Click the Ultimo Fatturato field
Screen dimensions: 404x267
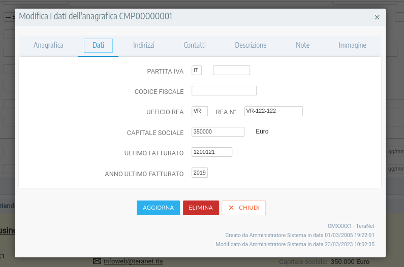[211, 152]
